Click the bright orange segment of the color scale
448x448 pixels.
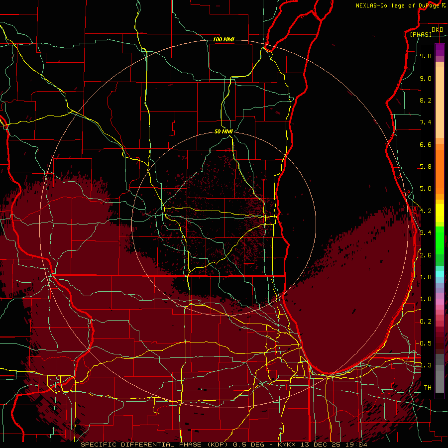[440, 172]
